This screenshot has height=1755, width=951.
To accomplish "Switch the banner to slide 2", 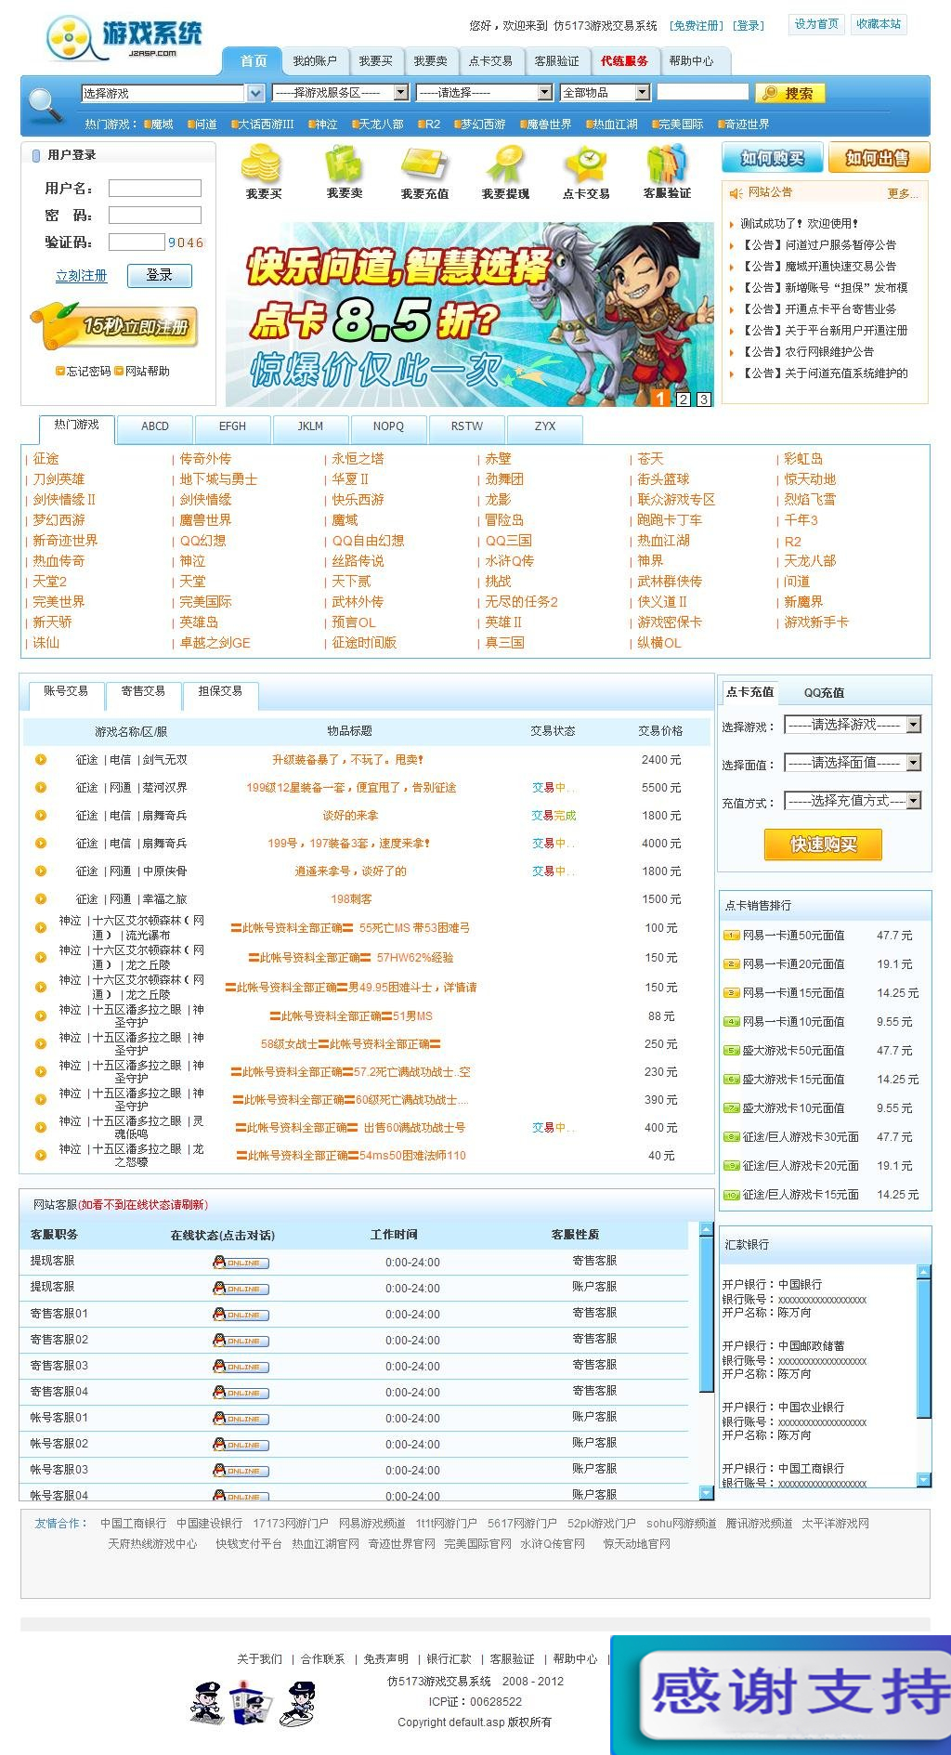I will pos(683,399).
